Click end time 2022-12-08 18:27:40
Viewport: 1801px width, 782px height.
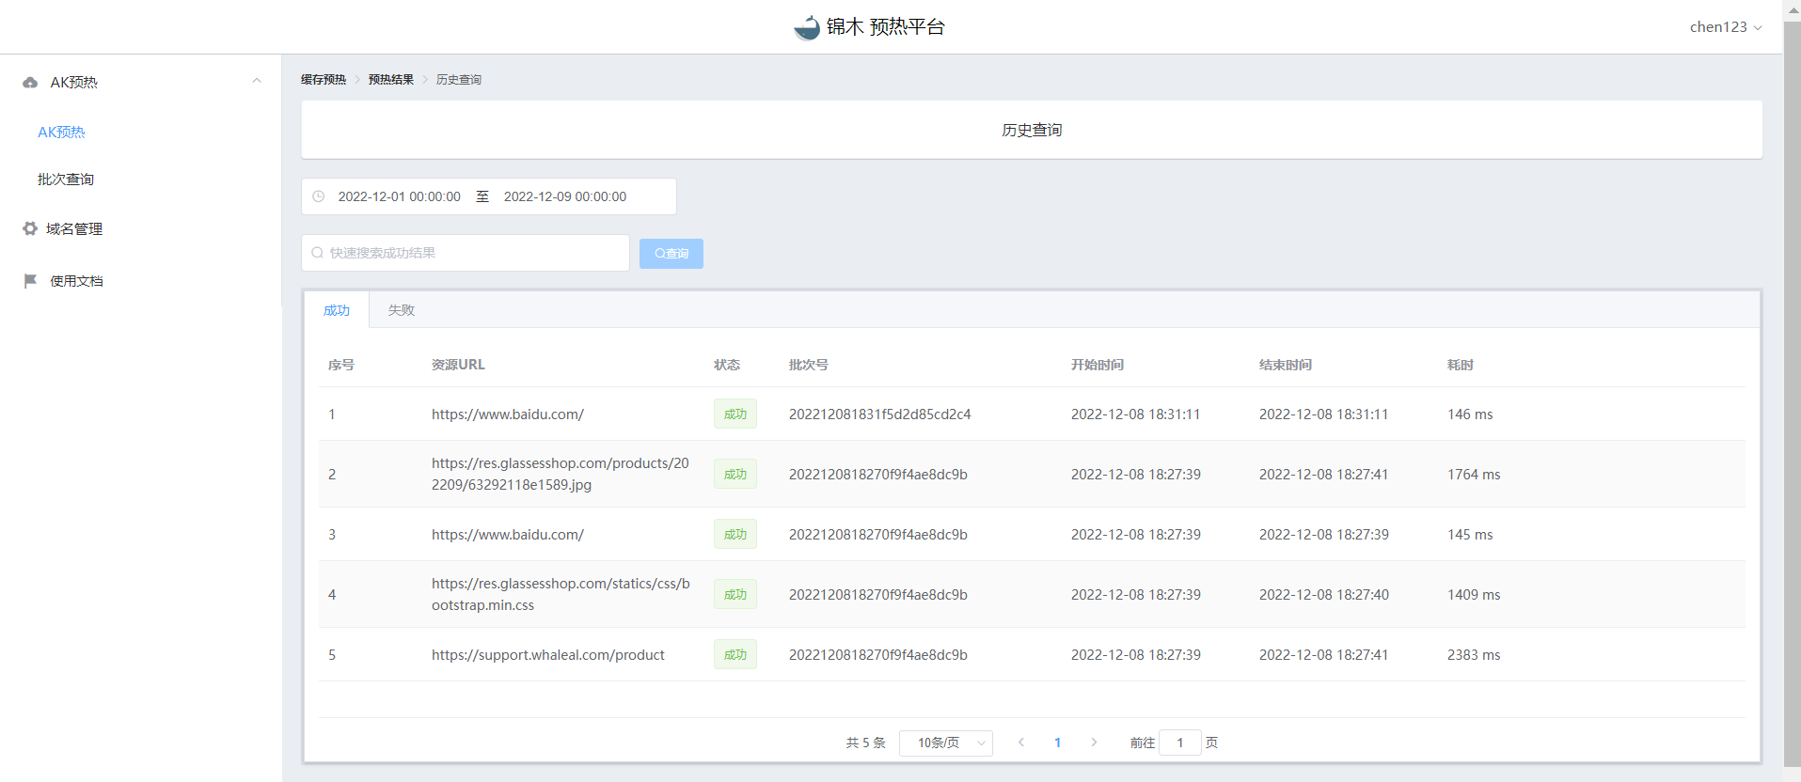click(x=1324, y=595)
